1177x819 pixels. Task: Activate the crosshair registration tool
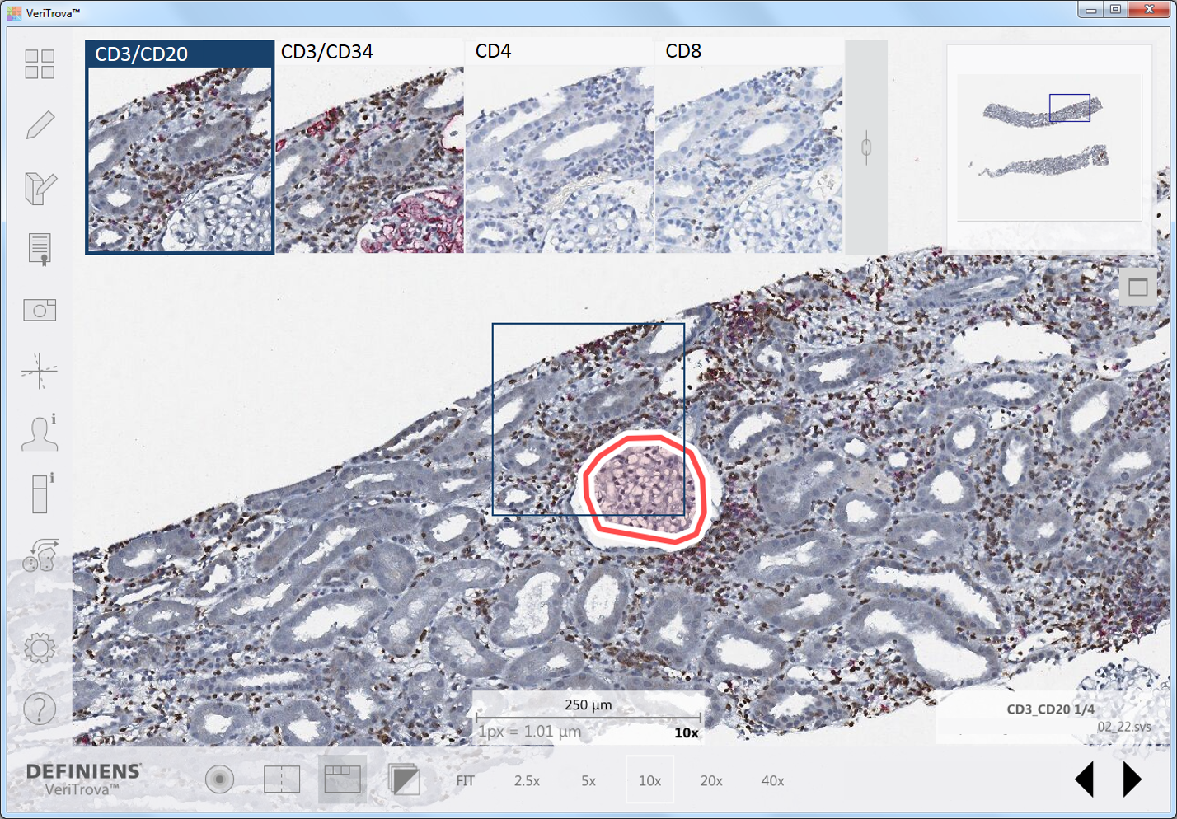tap(40, 372)
